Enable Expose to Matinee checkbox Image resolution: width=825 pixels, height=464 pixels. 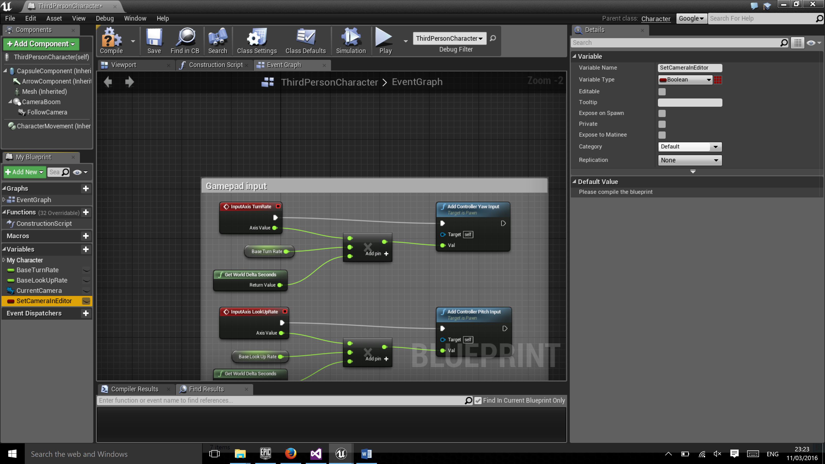(662, 135)
